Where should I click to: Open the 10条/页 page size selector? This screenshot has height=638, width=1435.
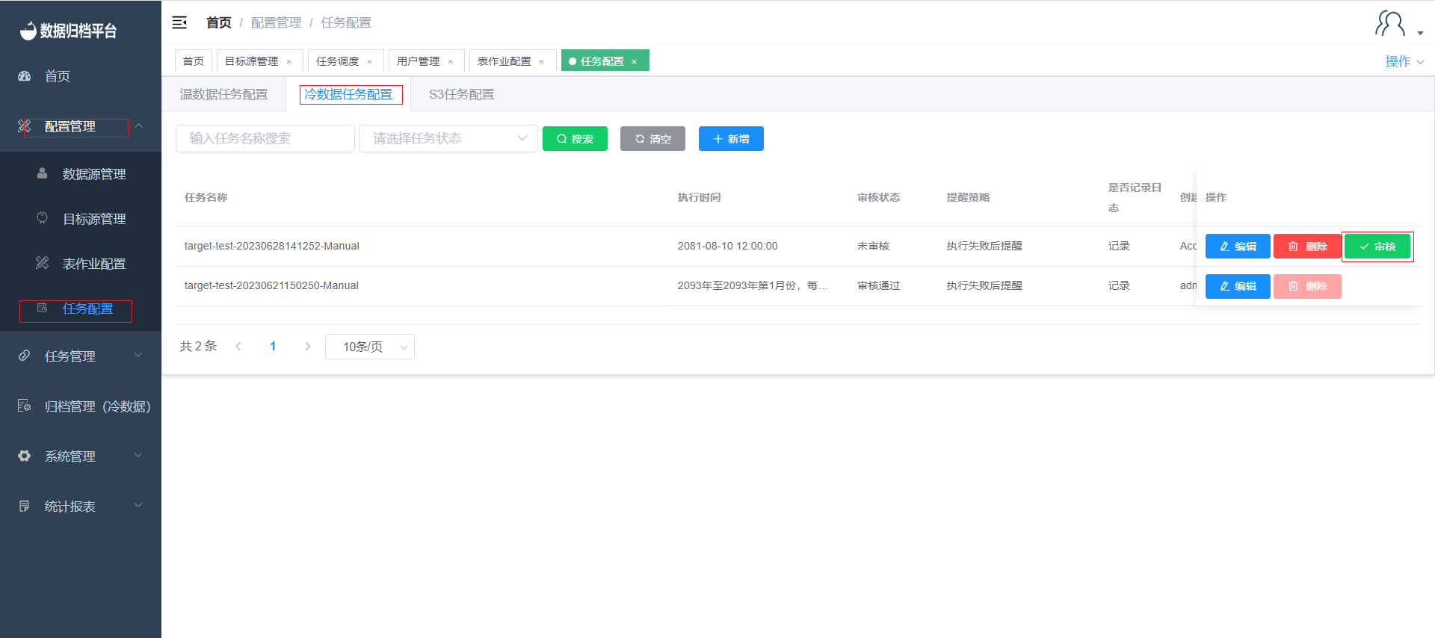[370, 347]
